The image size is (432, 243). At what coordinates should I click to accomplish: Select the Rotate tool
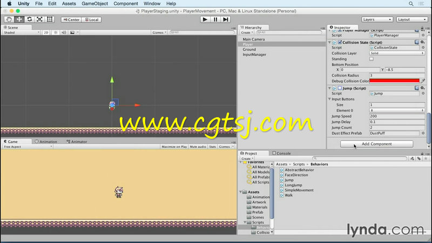30,19
